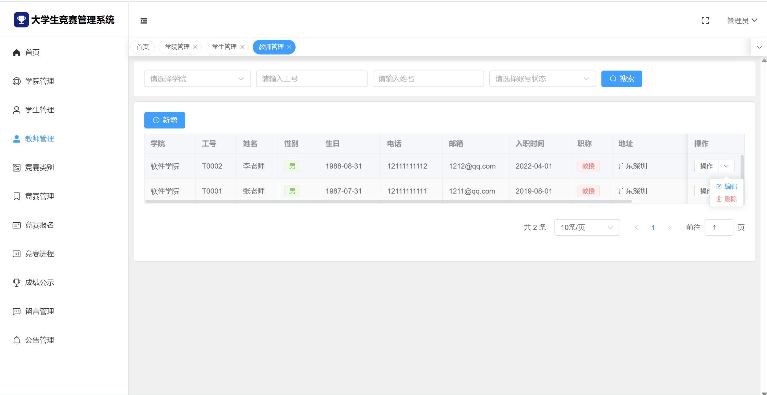Viewport: 767px width, 395px height.
Task: Choose 删除 in the action popup
Action: pyautogui.click(x=727, y=199)
